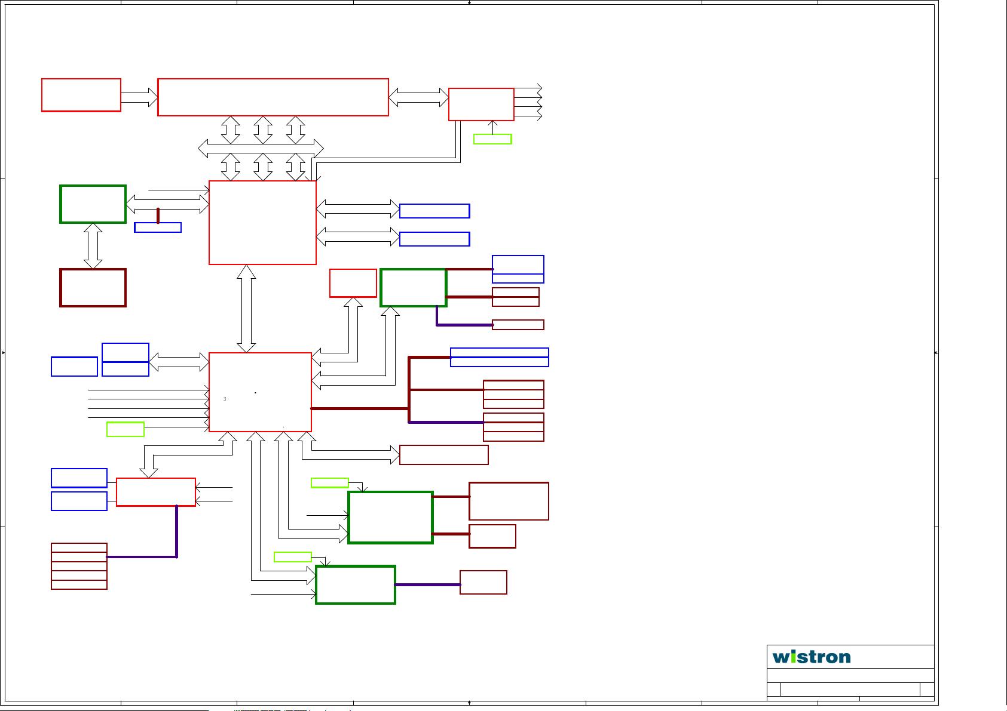Click the tall vertical arrow joining the large red blocks
This screenshot has width=1007, height=711.
point(246,308)
